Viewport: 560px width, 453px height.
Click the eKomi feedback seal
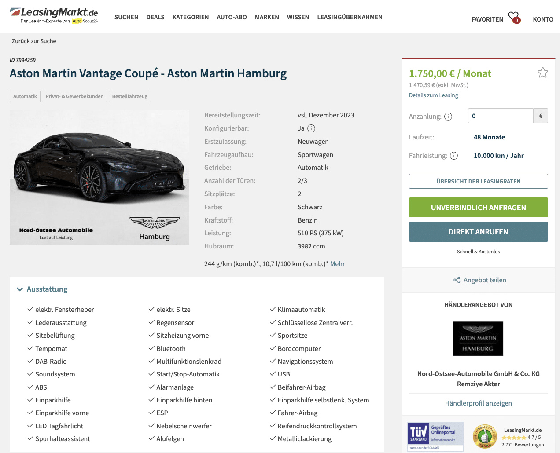coord(485,437)
